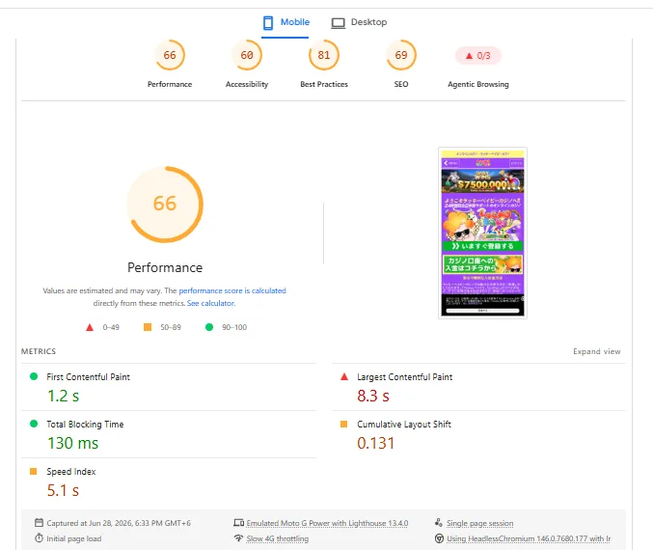
Task: Click the Captured at Jun 28, 2026 text
Action: tap(119, 523)
